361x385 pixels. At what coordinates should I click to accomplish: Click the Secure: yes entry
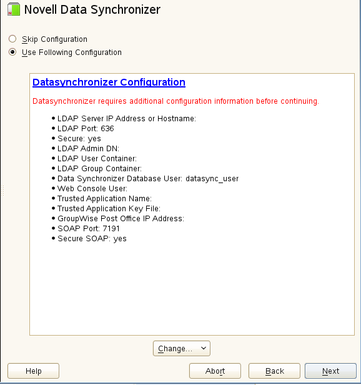coord(79,139)
